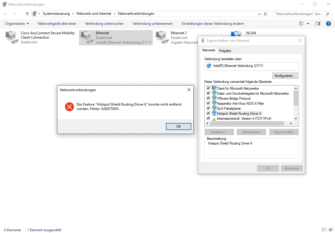Viewport: 335px width, 233px height.
Task: Uncheck VMware Bridge Protocol checkbox
Action: click(x=208, y=98)
